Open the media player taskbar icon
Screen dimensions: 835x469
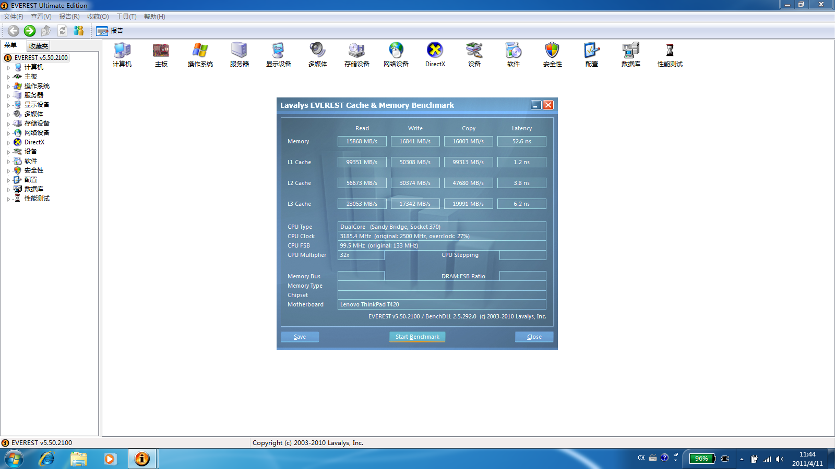[110, 459]
